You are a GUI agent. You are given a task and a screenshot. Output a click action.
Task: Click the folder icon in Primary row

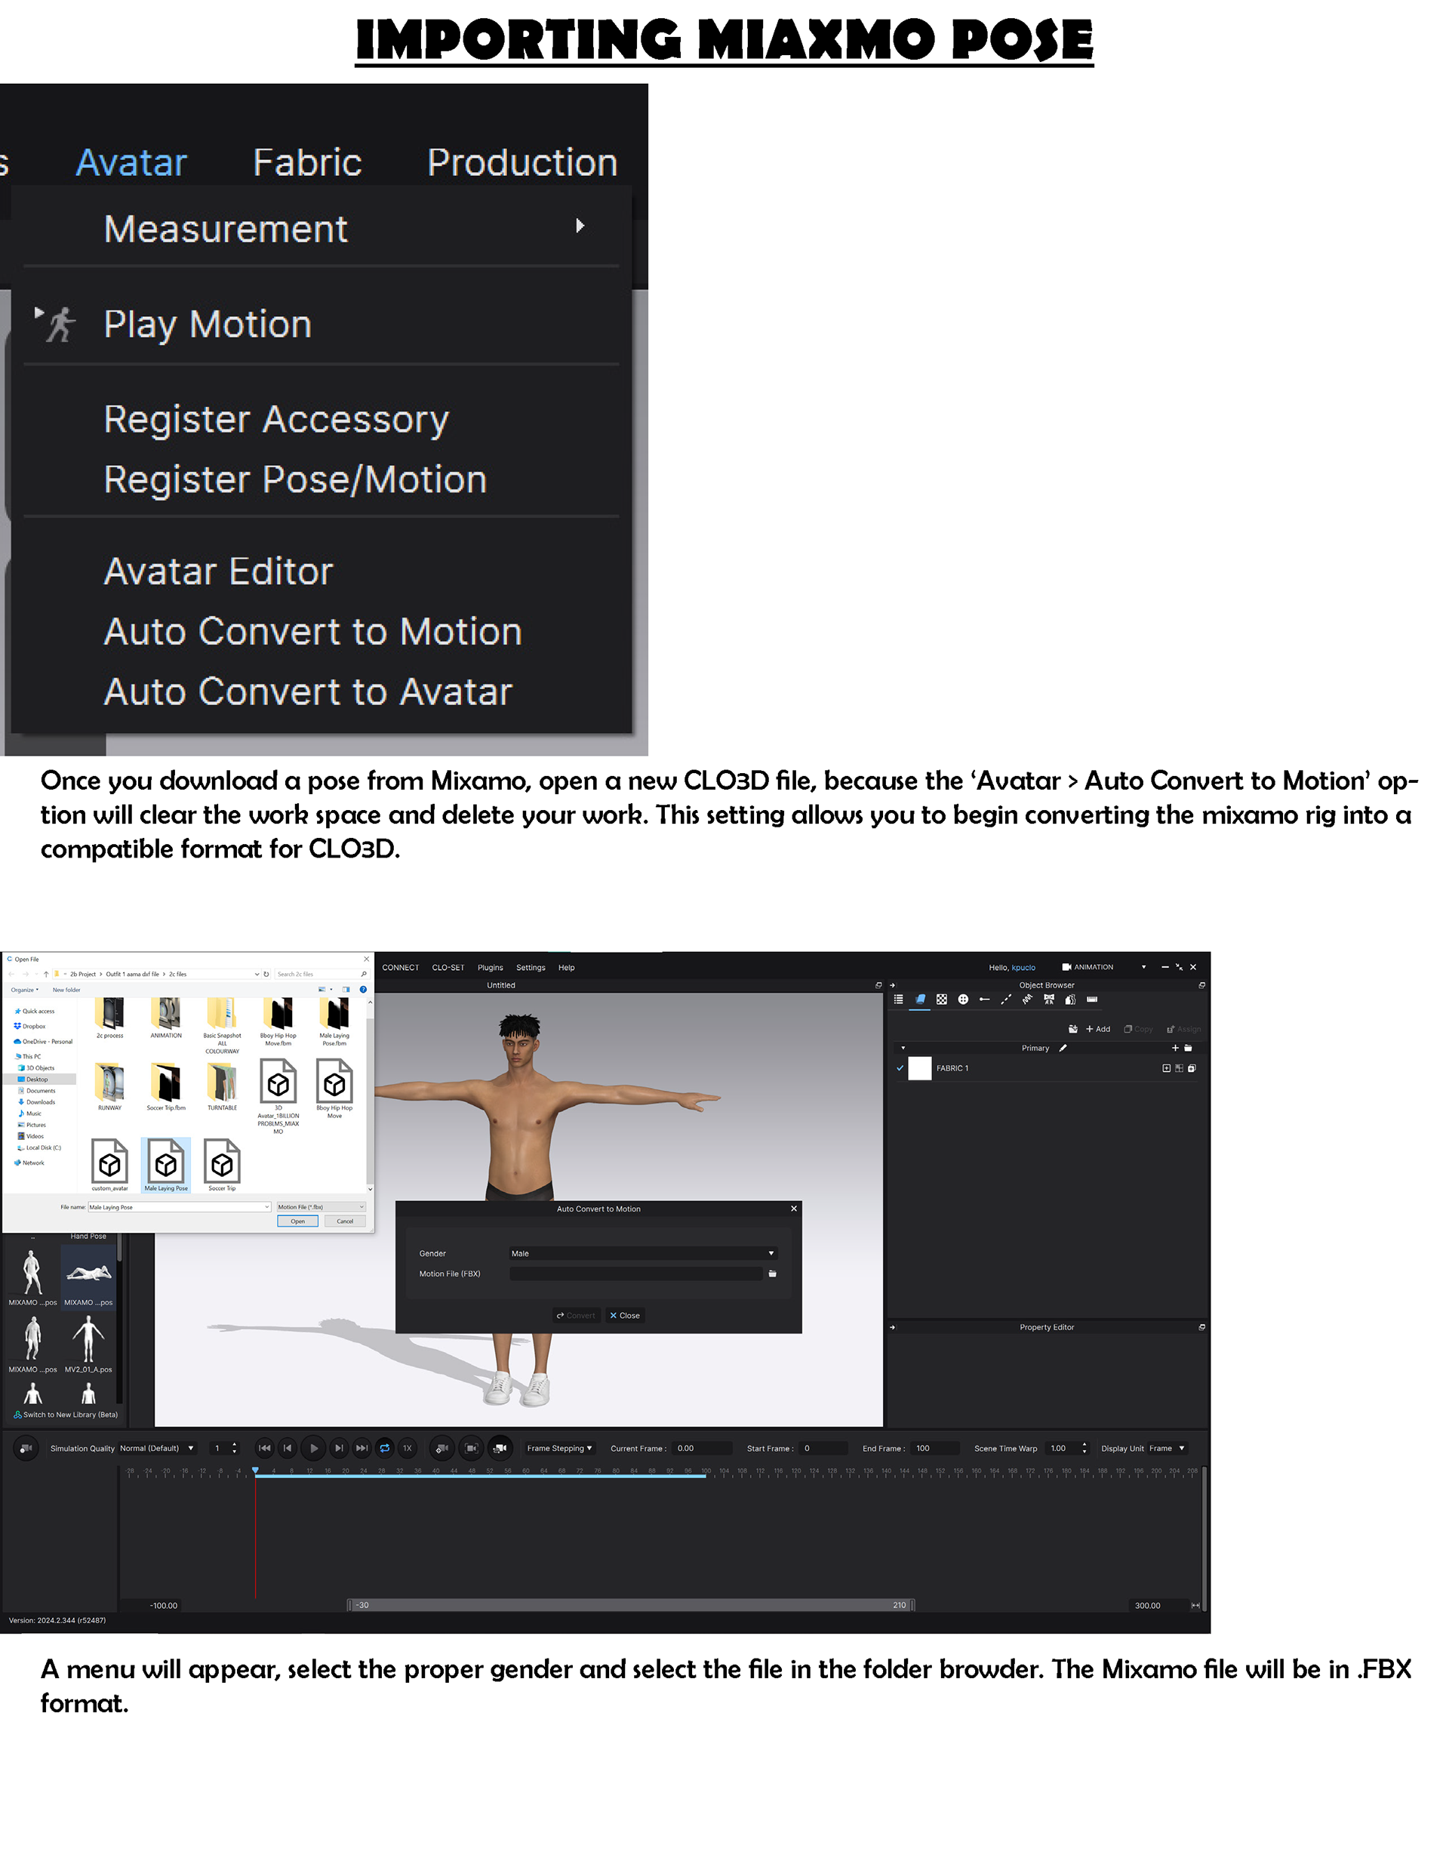[x=1188, y=1048]
